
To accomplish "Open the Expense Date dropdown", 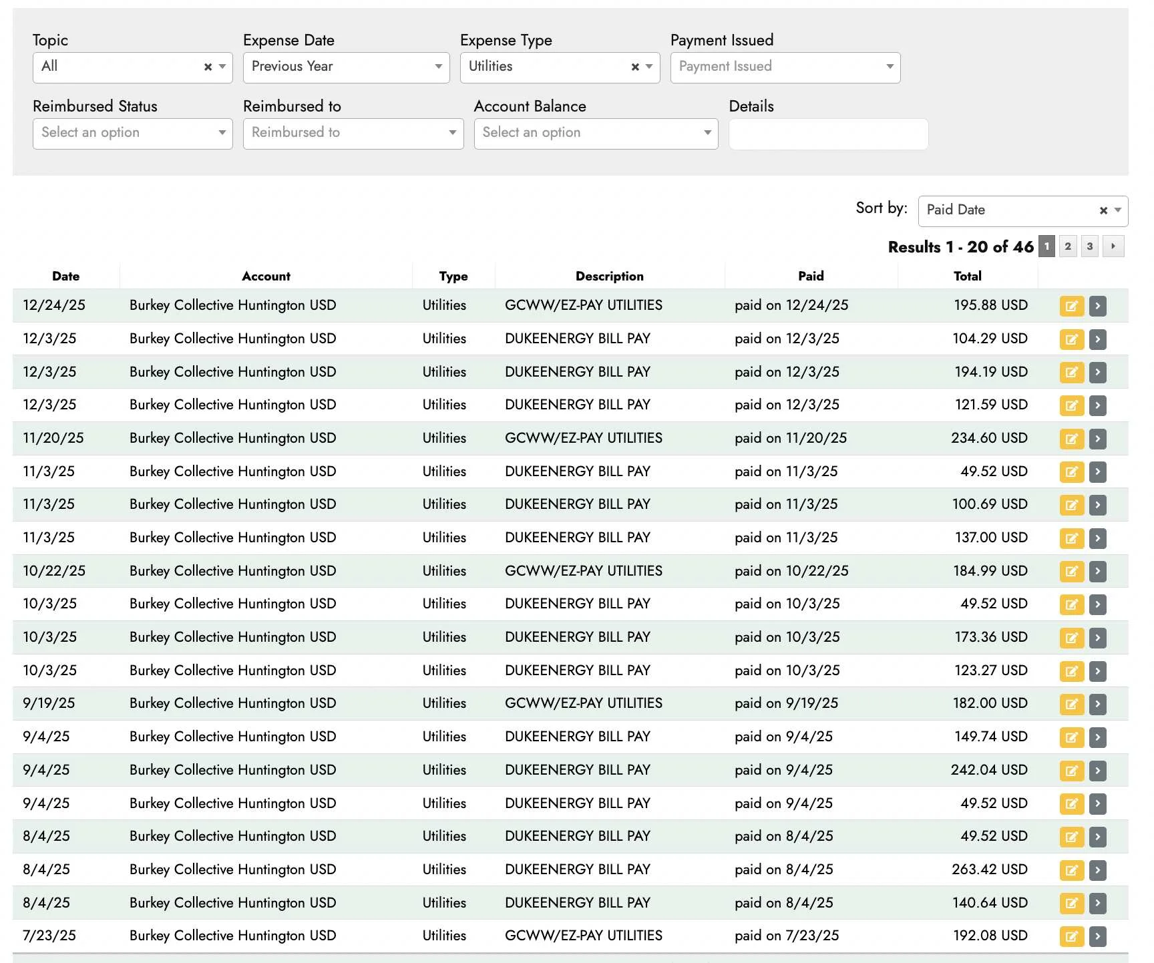I will 346,67.
